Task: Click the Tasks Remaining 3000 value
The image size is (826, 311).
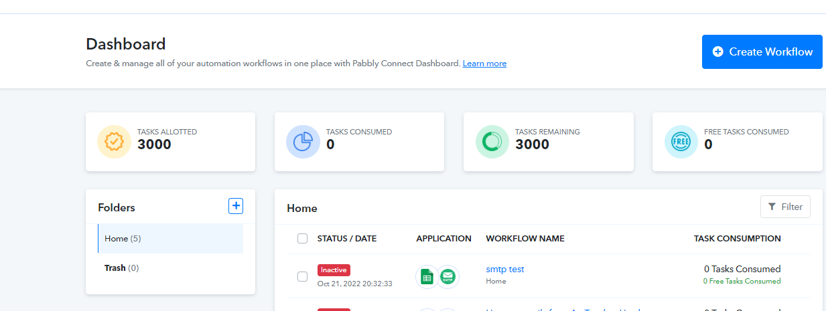Action: tap(532, 144)
